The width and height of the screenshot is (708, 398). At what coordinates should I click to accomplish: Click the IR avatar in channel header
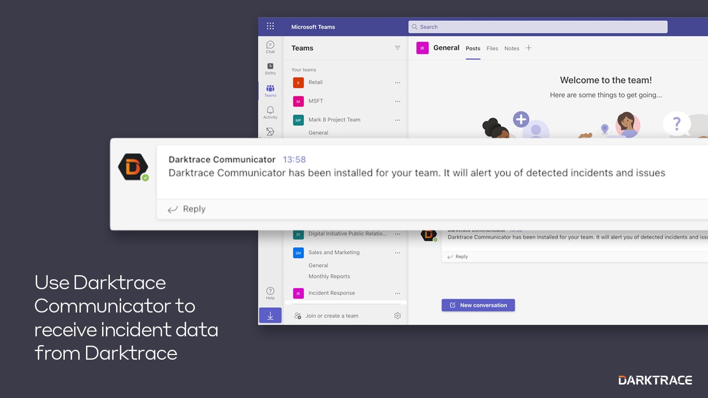pyautogui.click(x=422, y=48)
